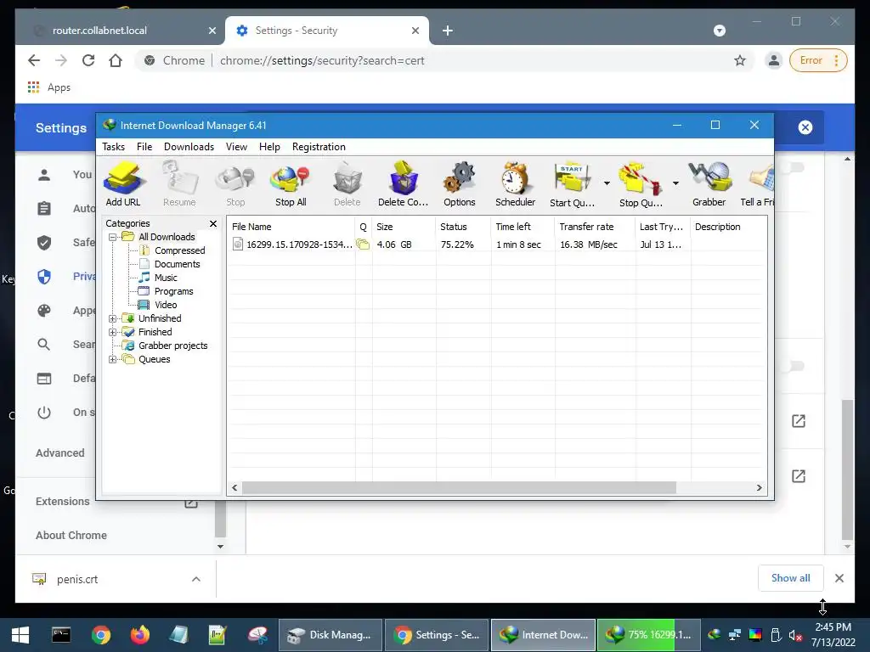The width and height of the screenshot is (870, 652).
Task: Click Chrome address bar URL
Action: coord(322,60)
